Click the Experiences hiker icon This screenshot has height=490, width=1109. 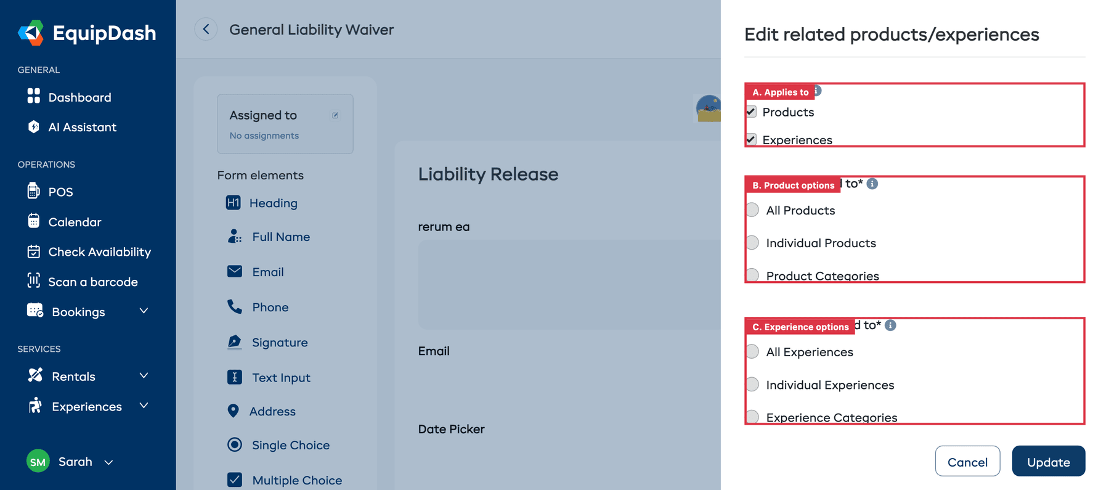(x=35, y=405)
